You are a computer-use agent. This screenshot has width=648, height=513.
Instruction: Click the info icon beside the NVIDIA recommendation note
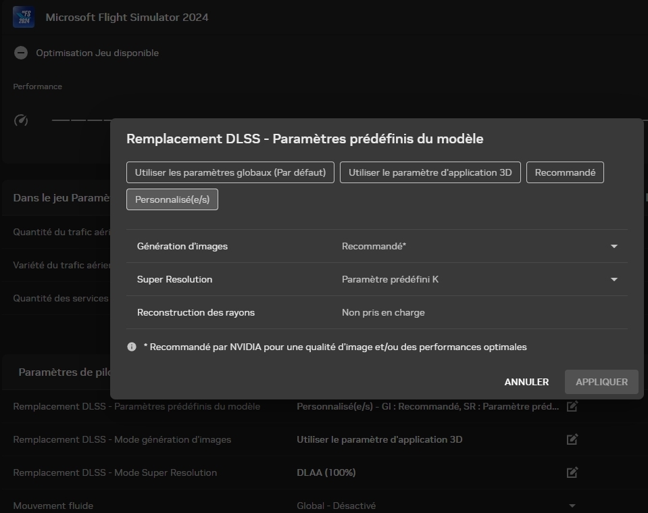(x=132, y=347)
